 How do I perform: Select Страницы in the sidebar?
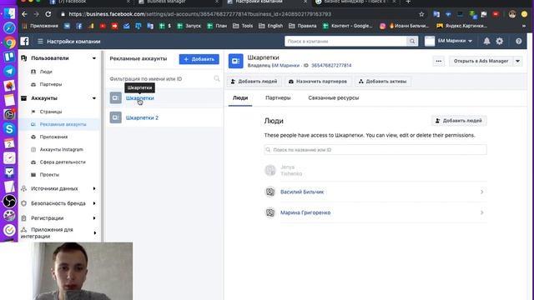pos(51,112)
